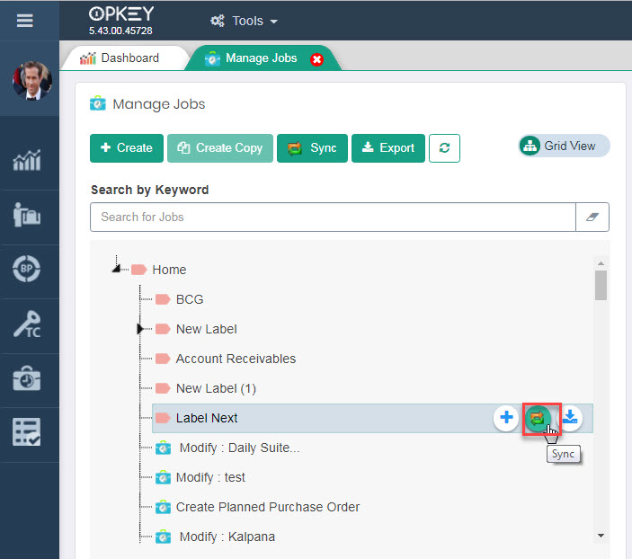Expand the New Label tree node
The image size is (632, 559).
click(140, 329)
